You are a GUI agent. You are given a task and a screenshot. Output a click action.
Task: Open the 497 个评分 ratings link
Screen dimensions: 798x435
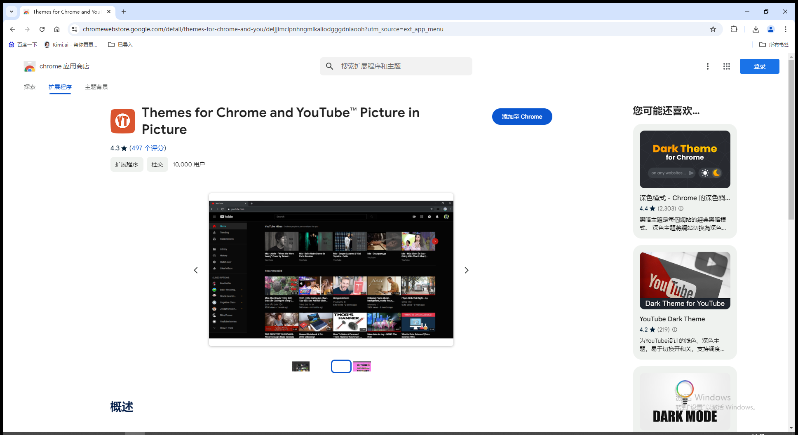click(148, 148)
